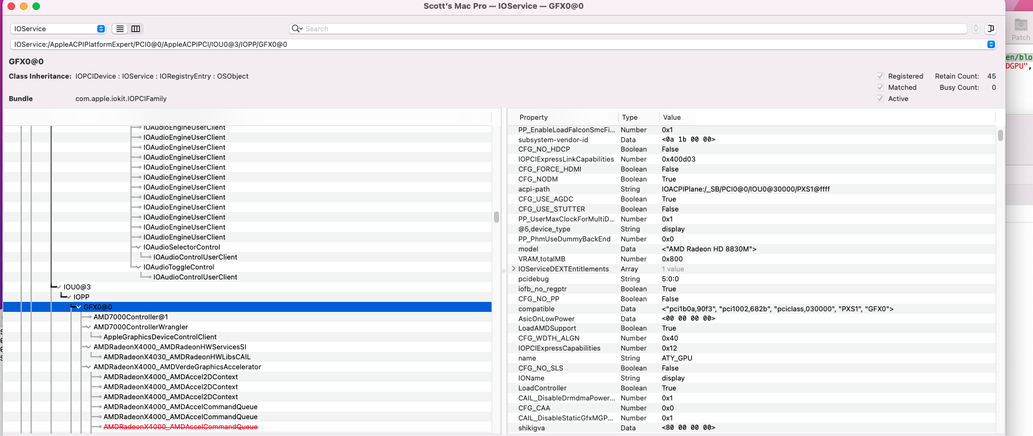Collapse AMD7000ControllerWrangler node

click(x=89, y=327)
